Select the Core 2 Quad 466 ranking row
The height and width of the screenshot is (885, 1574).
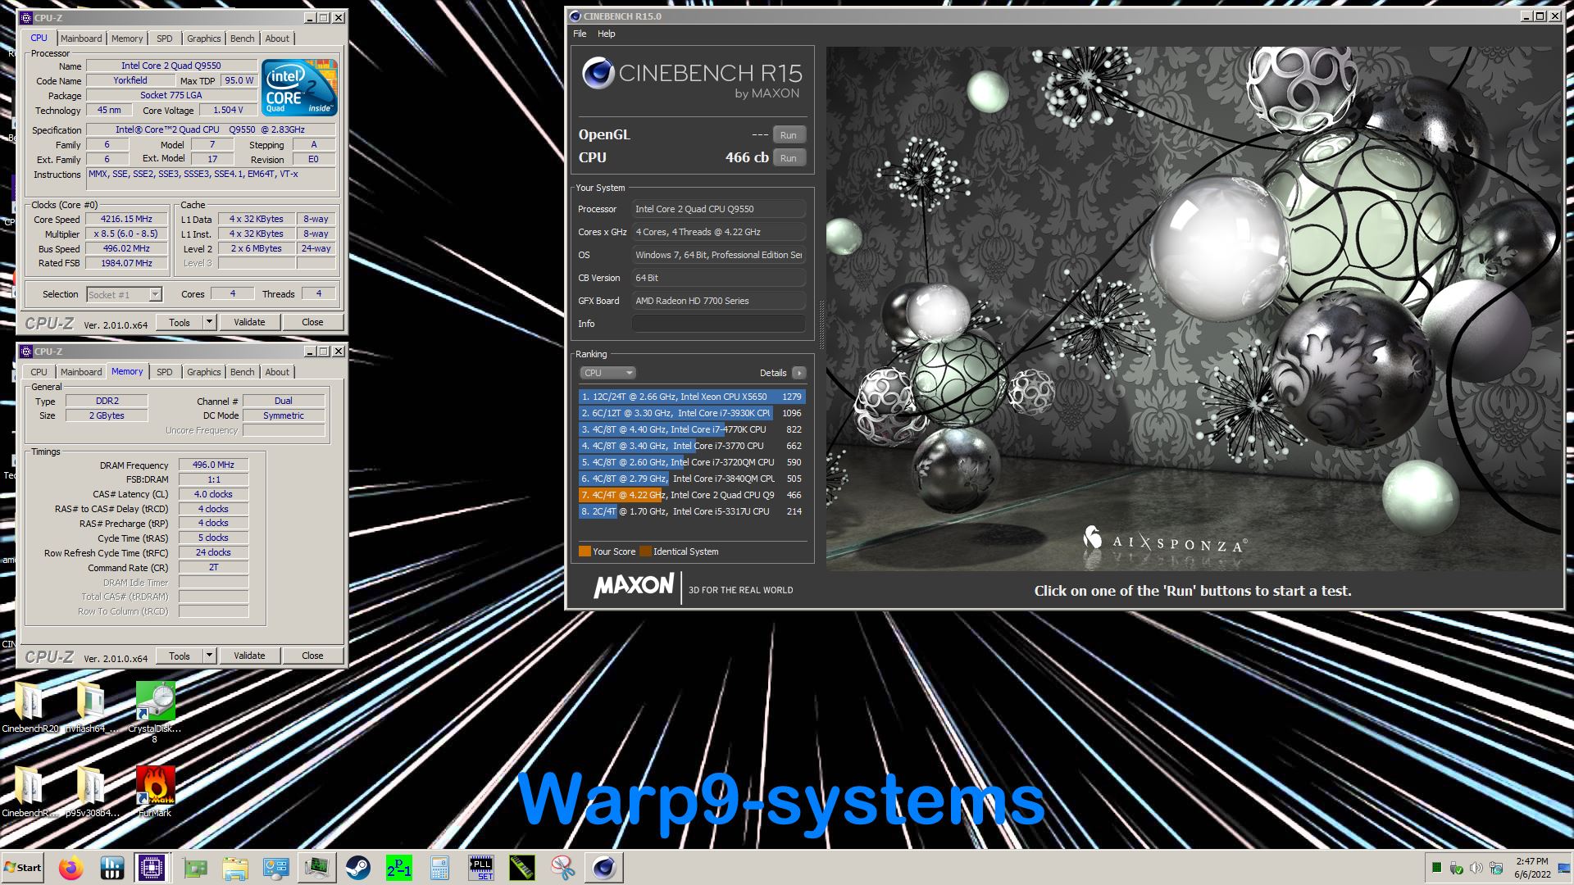tap(692, 495)
